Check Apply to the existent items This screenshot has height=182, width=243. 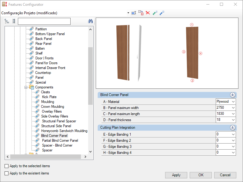pyautogui.click(x=6, y=173)
